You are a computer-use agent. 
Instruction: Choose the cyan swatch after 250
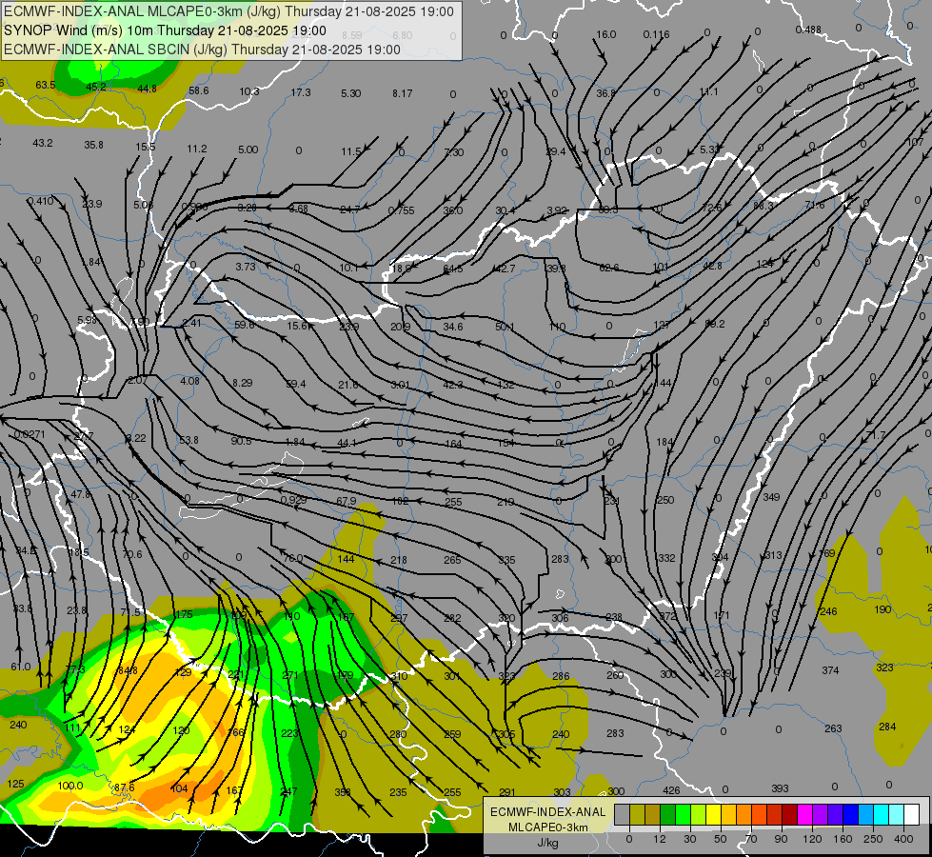(881, 814)
